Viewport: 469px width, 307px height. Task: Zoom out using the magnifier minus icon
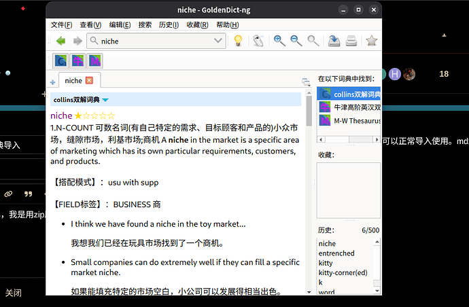click(x=296, y=41)
